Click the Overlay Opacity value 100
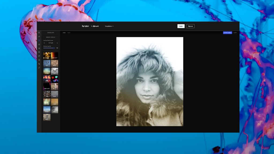Image resolution: width=274 pixels, height=154 pixels. (57, 48)
